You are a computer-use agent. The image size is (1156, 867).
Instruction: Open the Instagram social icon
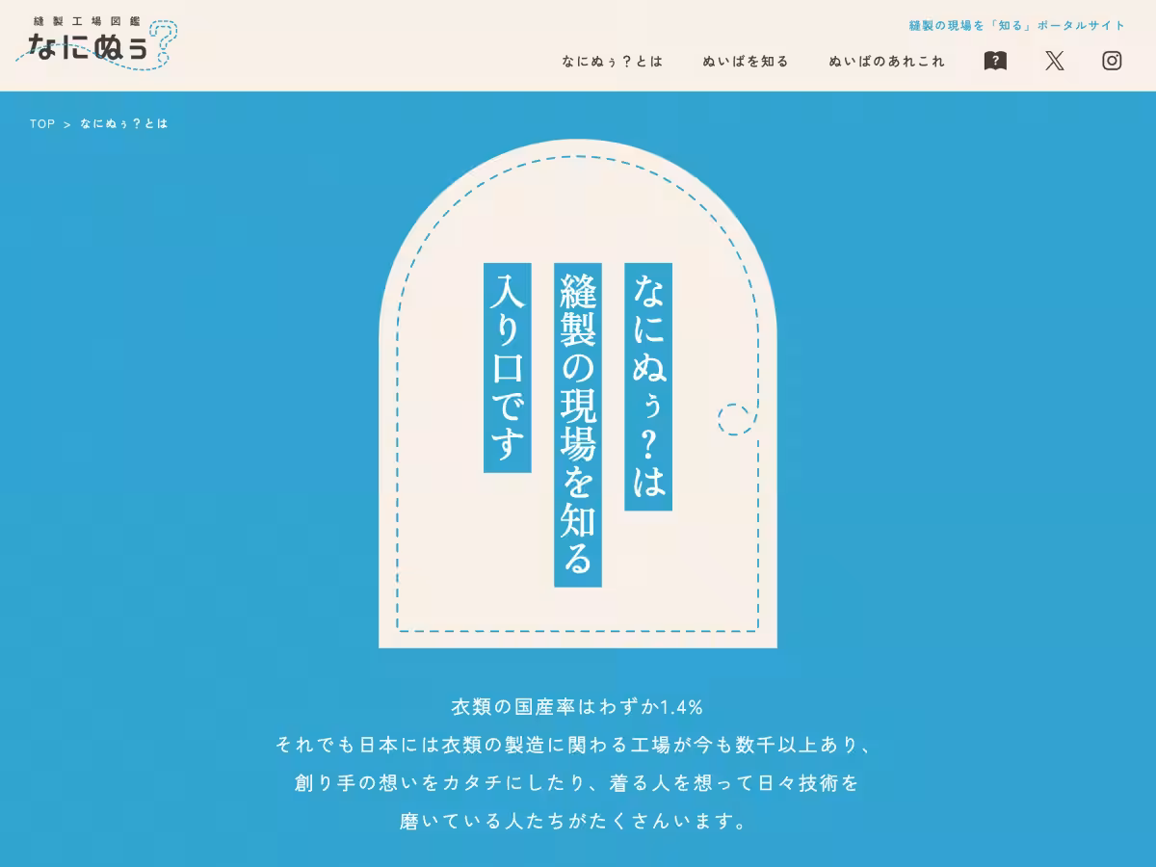1112,61
